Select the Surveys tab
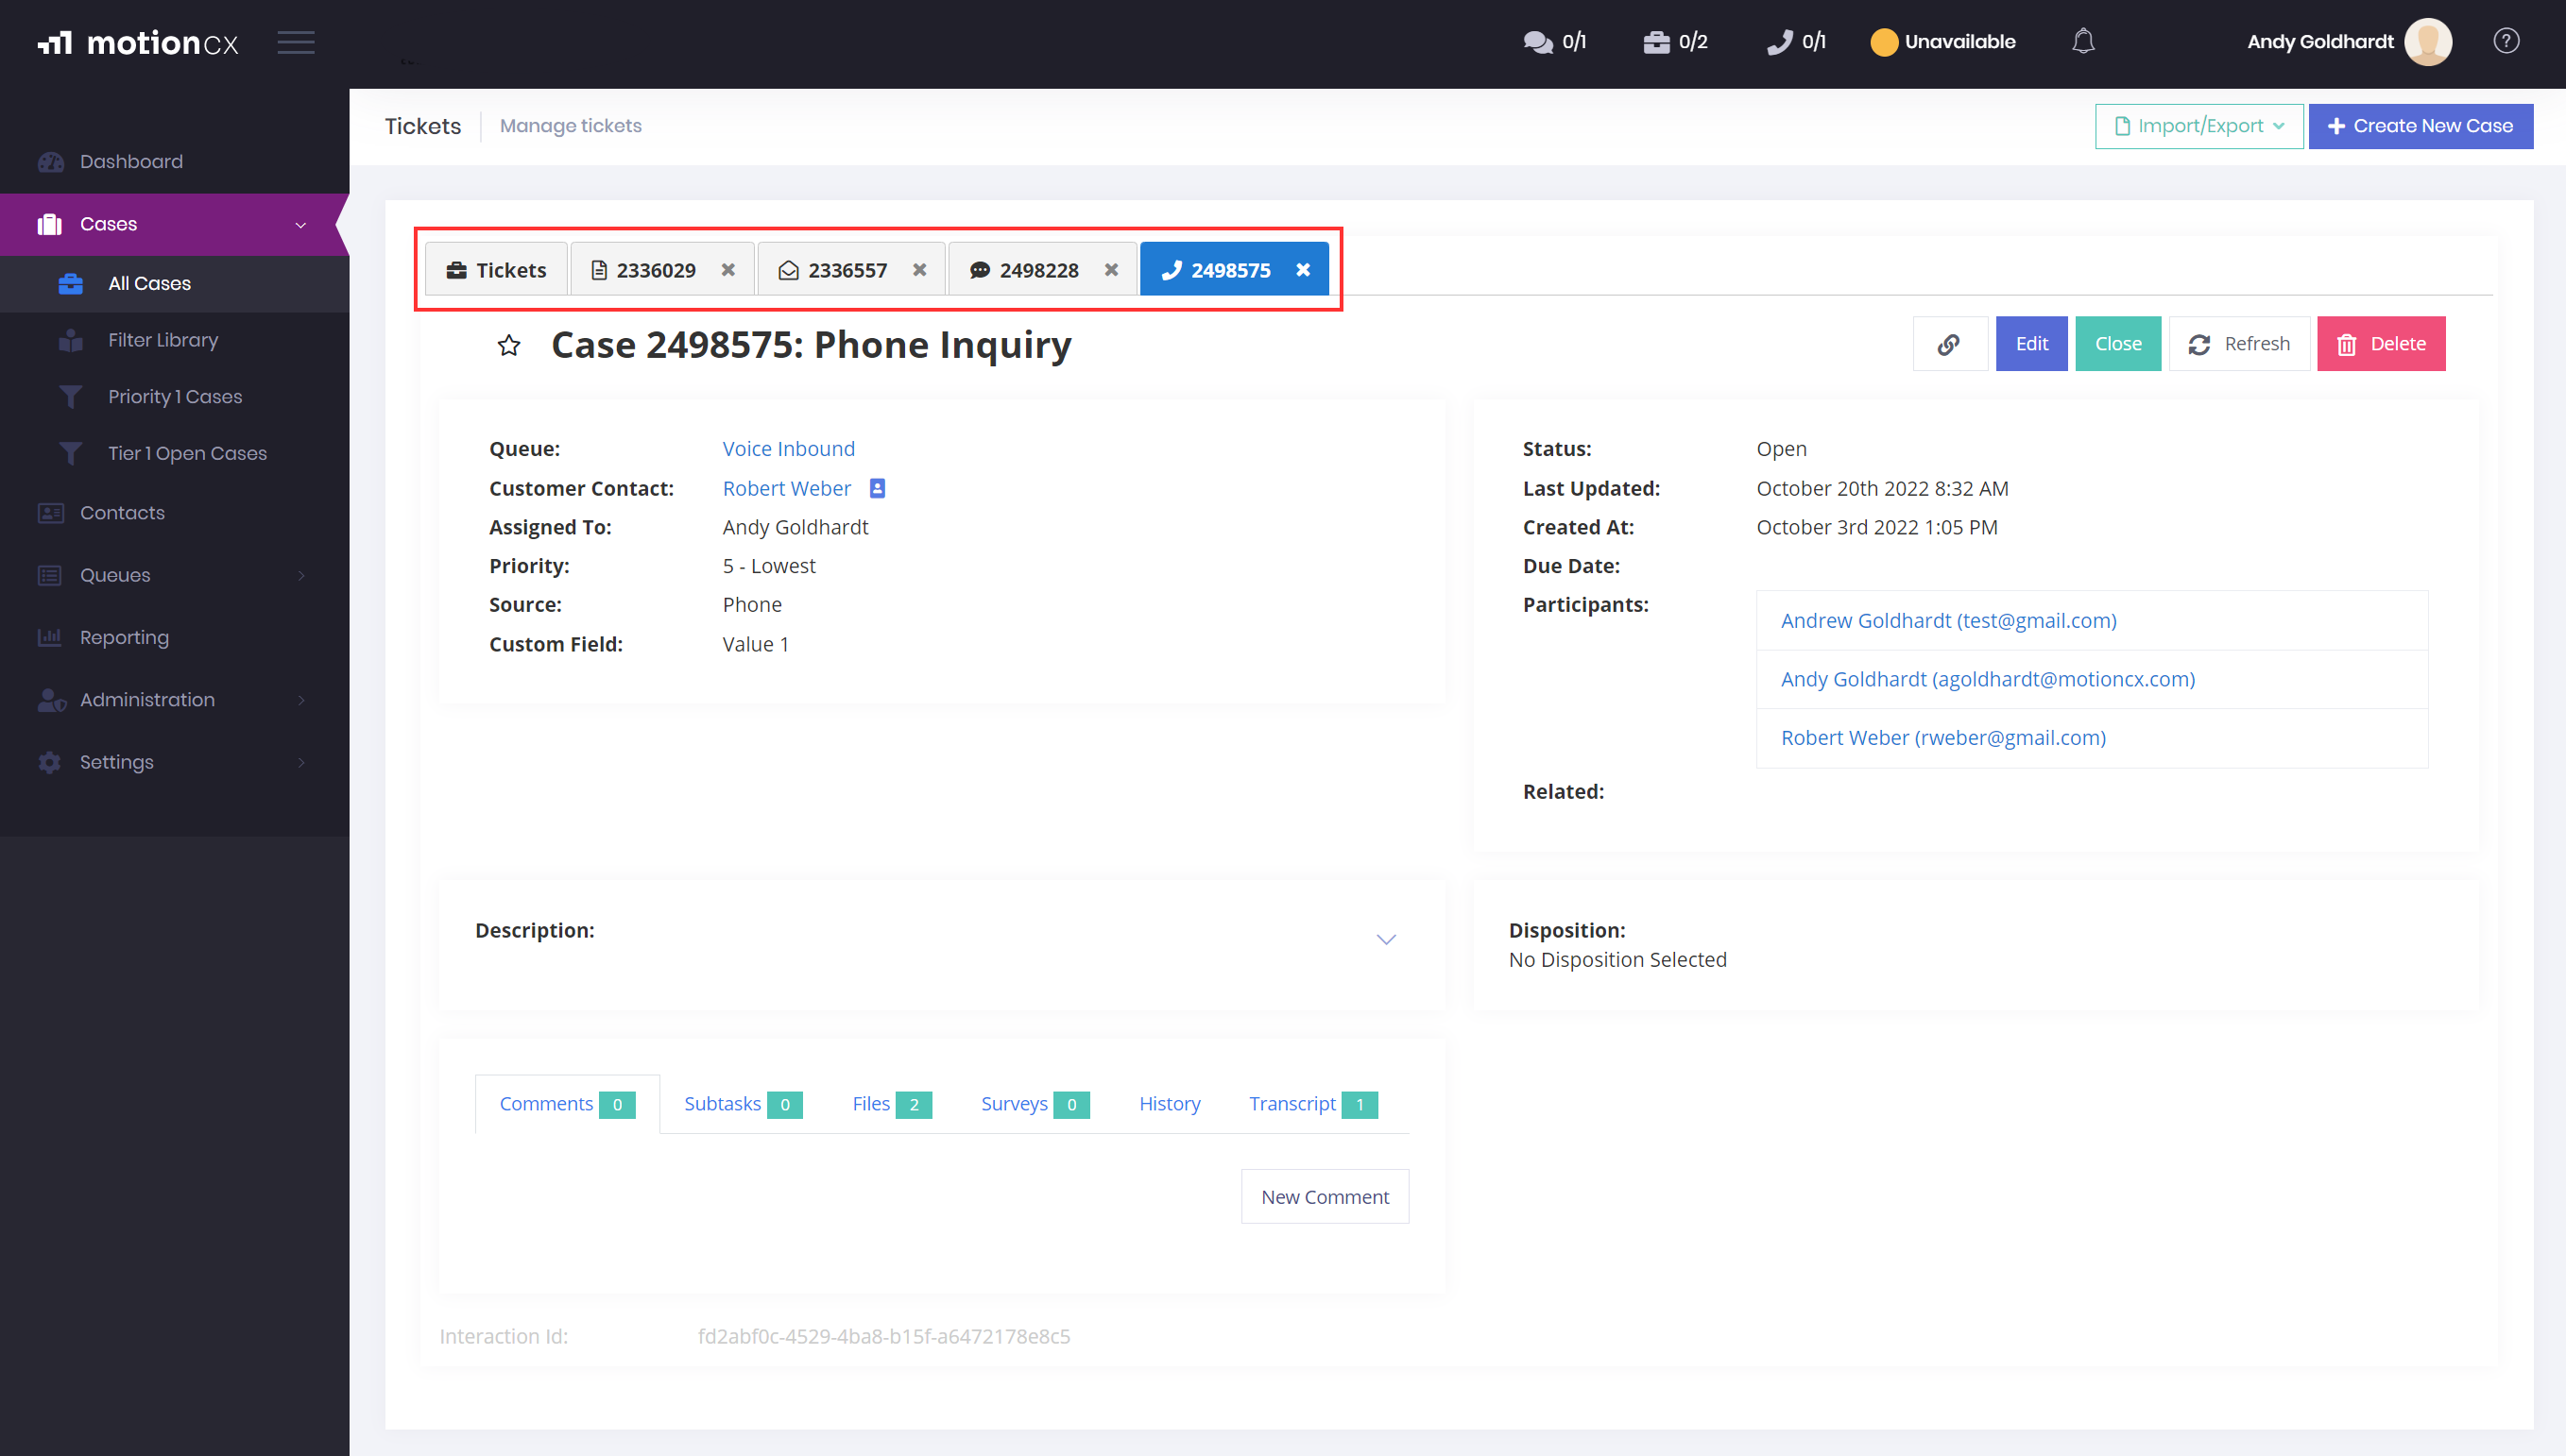Viewport: 2566px width, 1456px height. point(1035,1104)
